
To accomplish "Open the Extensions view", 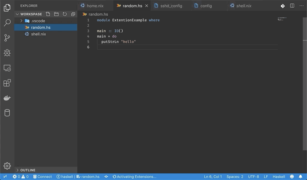I will pos(7,83).
